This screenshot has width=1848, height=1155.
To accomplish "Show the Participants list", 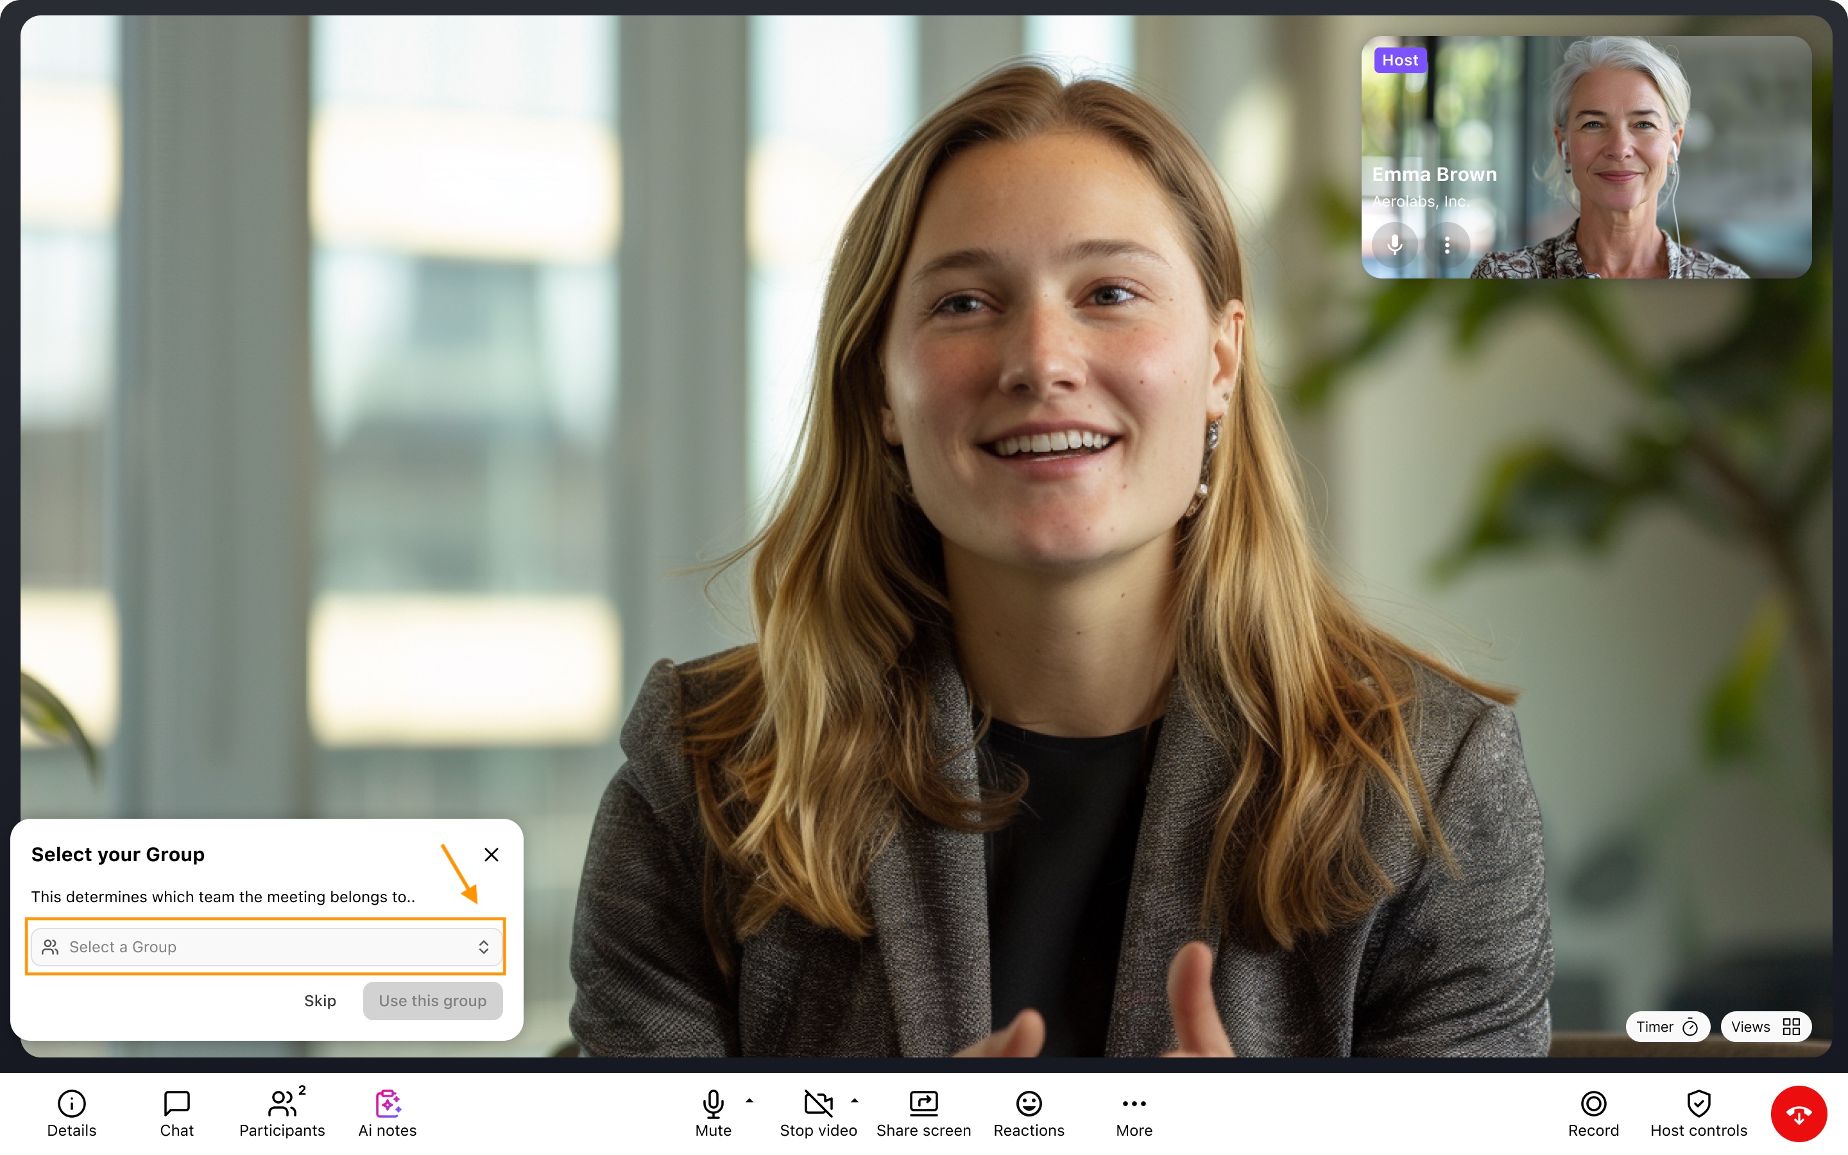I will (x=282, y=1113).
